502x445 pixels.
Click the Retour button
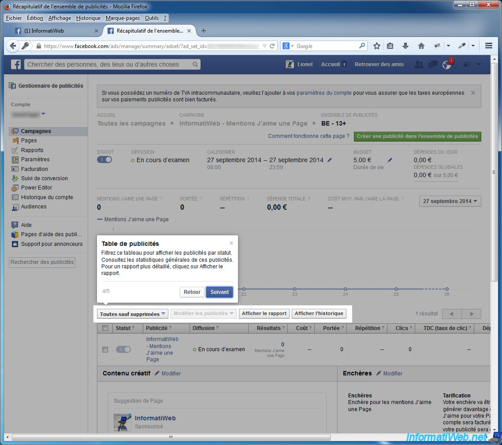pyautogui.click(x=192, y=292)
